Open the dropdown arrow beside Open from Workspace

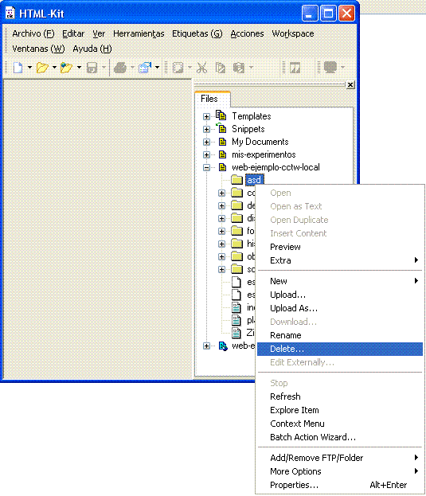click(x=79, y=68)
